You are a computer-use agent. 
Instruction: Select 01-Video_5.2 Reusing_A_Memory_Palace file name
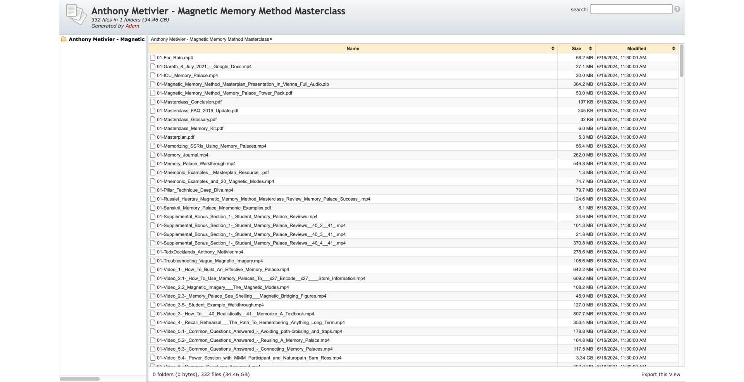[243, 341]
